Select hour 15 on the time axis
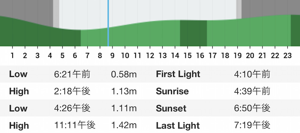The image size is (300, 133). tap(187, 56)
